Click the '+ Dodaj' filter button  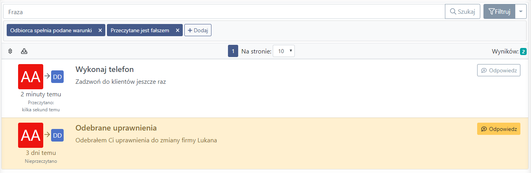(x=198, y=30)
